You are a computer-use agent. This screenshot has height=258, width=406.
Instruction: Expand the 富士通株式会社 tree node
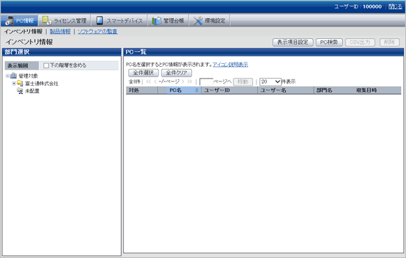point(14,83)
